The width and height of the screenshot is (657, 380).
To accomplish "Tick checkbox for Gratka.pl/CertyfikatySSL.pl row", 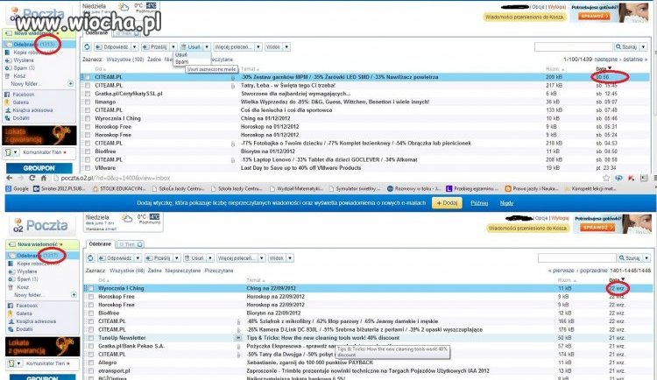I will (88, 94).
